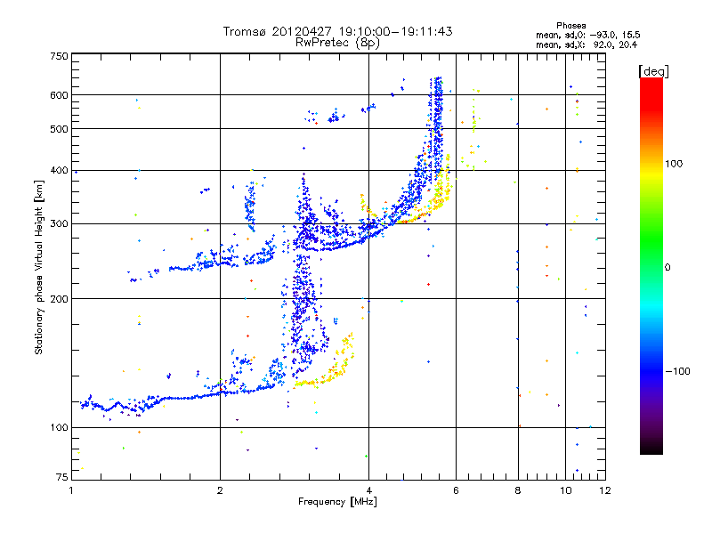Click the y-axis tick label '75'

tap(62, 477)
